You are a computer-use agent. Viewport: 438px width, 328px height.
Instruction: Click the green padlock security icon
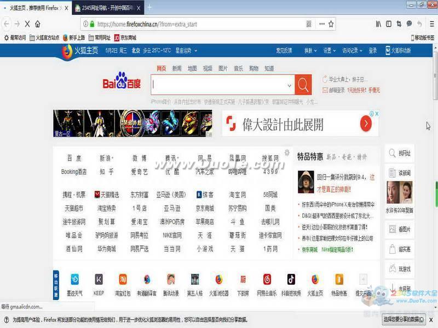92,24
